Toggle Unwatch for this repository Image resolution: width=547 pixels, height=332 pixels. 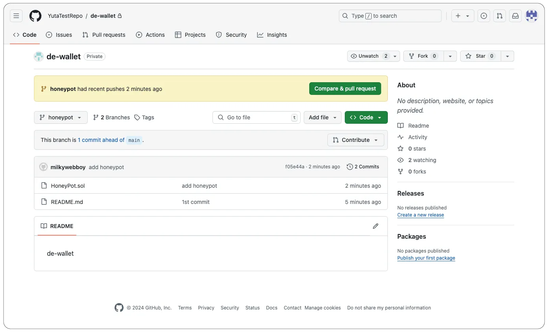pyautogui.click(x=374, y=56)
